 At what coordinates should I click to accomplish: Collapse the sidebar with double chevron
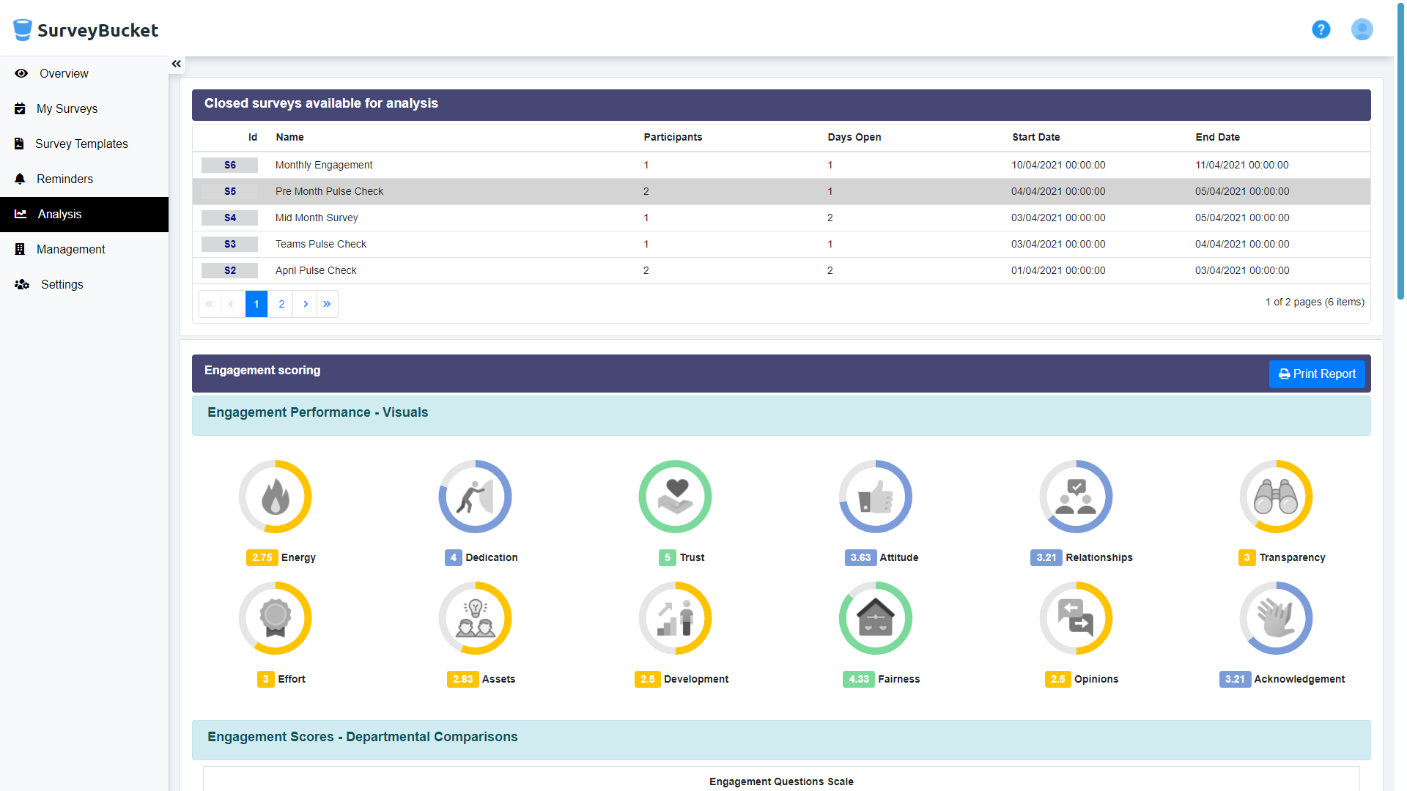[177, 64]
